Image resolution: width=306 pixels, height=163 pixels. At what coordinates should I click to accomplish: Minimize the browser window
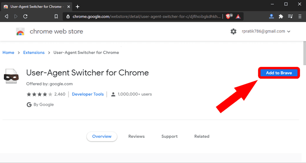pos(272,4)
